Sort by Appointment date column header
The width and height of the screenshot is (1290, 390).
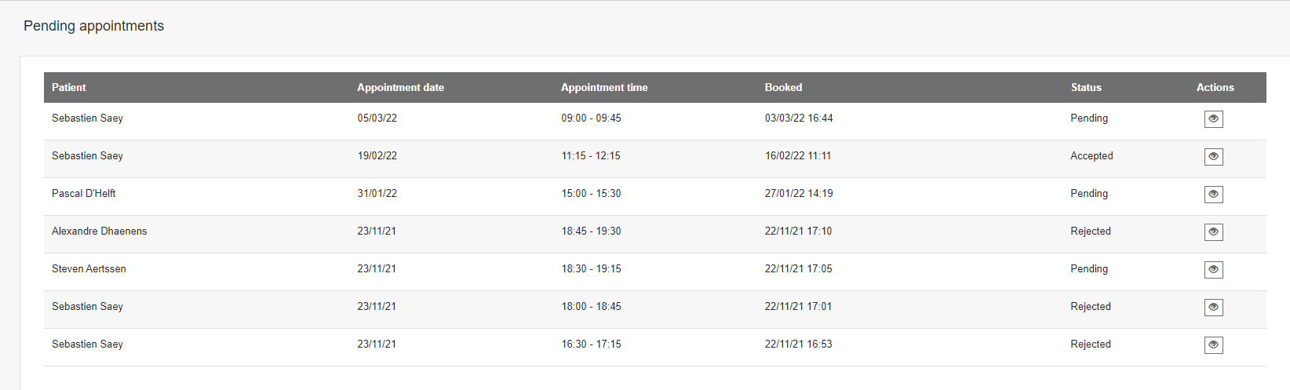[x=400, y=87]
